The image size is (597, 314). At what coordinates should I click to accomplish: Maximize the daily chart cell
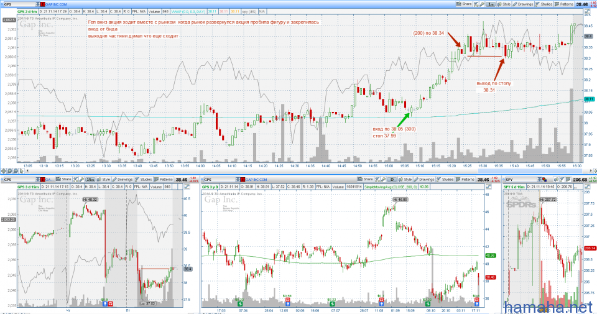coord(489,187)
